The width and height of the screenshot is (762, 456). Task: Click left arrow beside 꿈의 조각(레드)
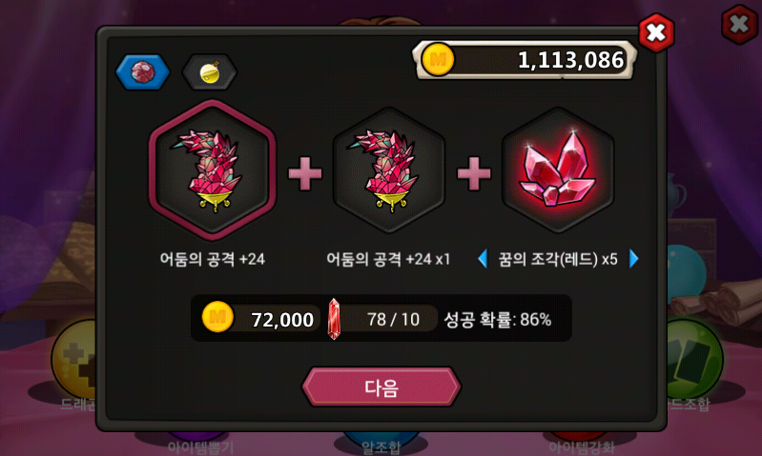point(483,259)
